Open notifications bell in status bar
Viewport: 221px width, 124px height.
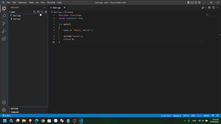pos(218,116)
